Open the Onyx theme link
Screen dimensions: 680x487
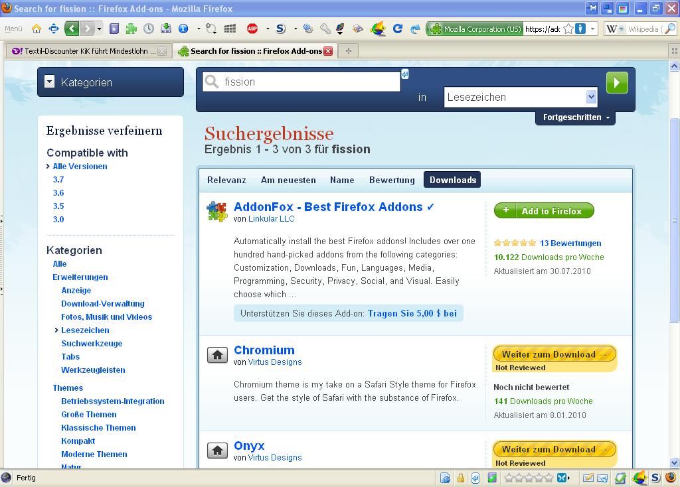(x=249, y=445)
